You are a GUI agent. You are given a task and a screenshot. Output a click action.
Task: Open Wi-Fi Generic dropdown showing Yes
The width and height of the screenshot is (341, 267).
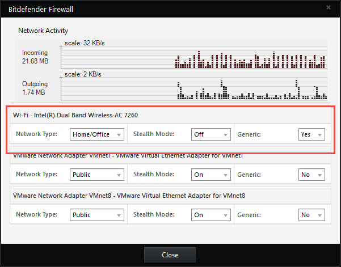pyautogui.click(x=311, y=134)
